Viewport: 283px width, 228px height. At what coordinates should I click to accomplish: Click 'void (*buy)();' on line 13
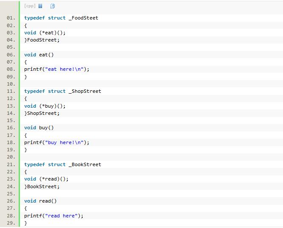click(x=45, y=106)
